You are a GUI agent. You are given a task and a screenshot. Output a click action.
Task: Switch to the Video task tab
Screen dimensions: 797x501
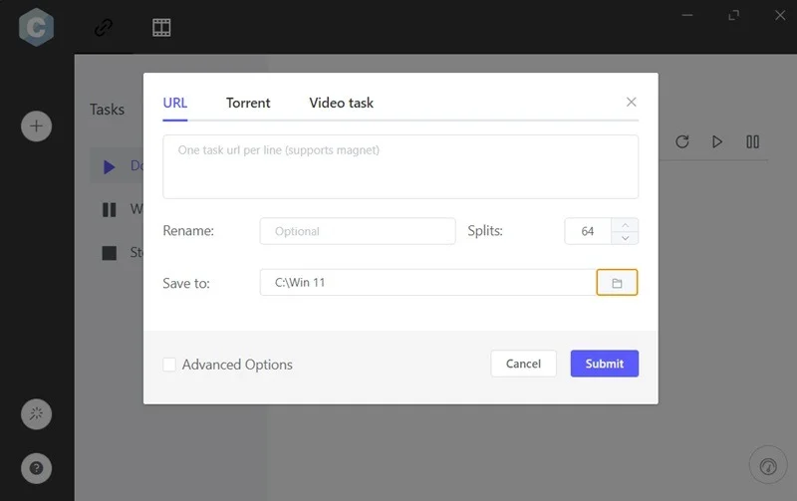click(341, 103)
